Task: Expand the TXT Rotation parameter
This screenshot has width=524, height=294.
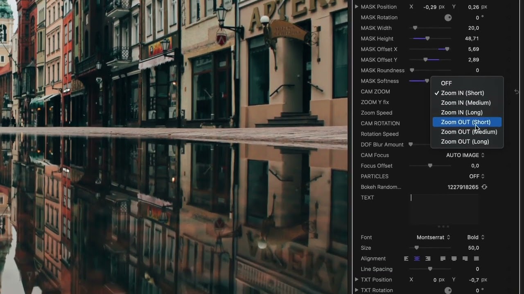Action: [357, 290]
